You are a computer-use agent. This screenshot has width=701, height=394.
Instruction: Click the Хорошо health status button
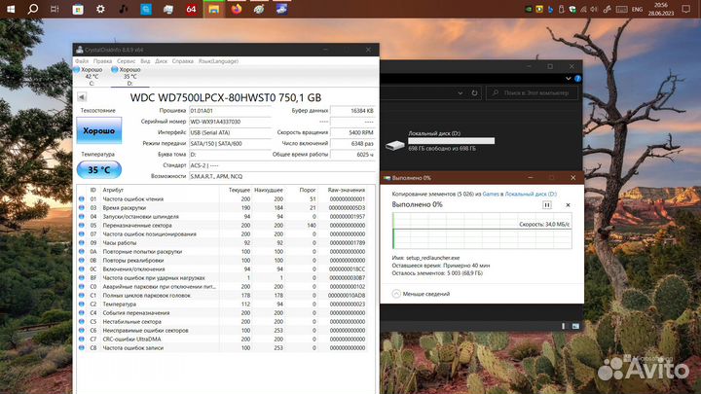click(98, 130)
